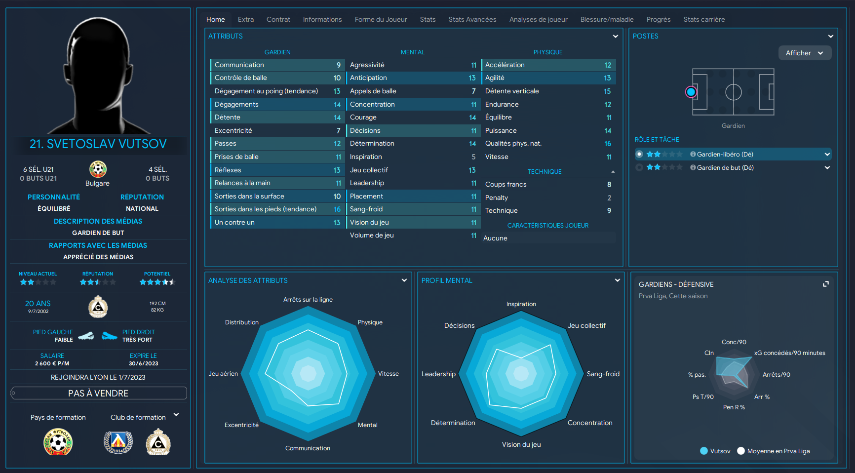Select the goalkeeper position dot on pitch
The image size is (855, 473).
[691, 92]
